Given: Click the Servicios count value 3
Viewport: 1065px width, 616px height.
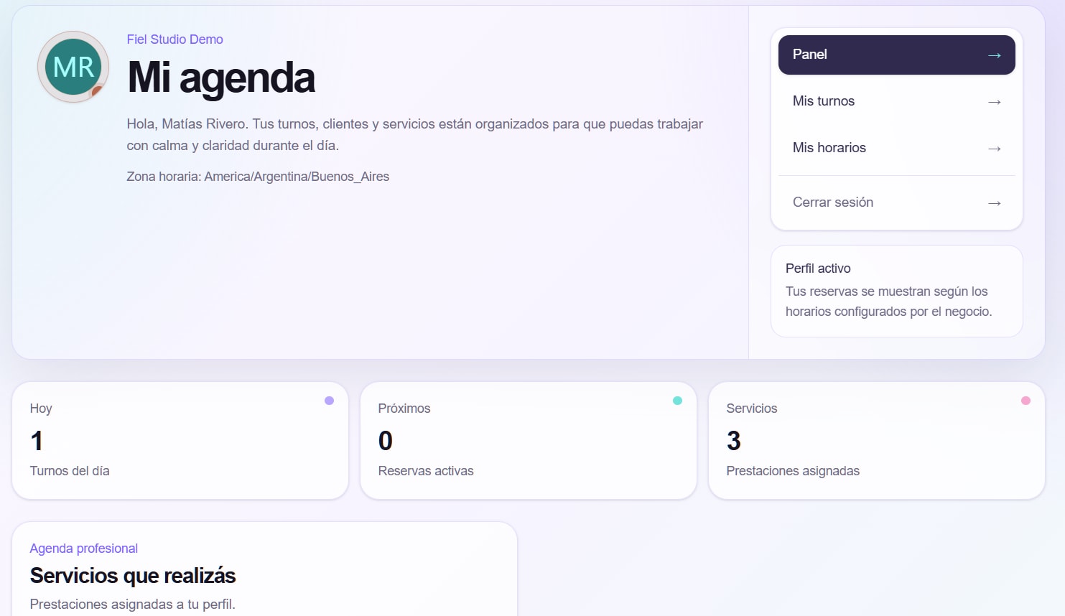Looking at the screenshot, I should [x=733, y=441].
